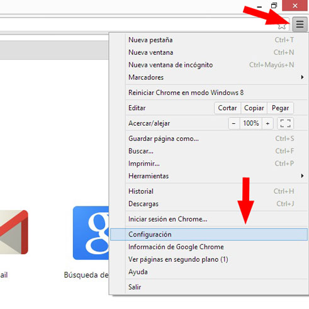Screen dimensions: 309x309
Task: Open the Chrome hamburger menu button
Action: pos(300,25)
